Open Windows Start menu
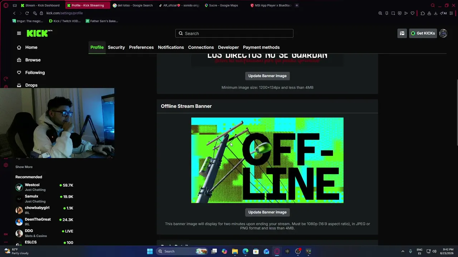Viewport: 458px width, 257px height. click(150, 251)
